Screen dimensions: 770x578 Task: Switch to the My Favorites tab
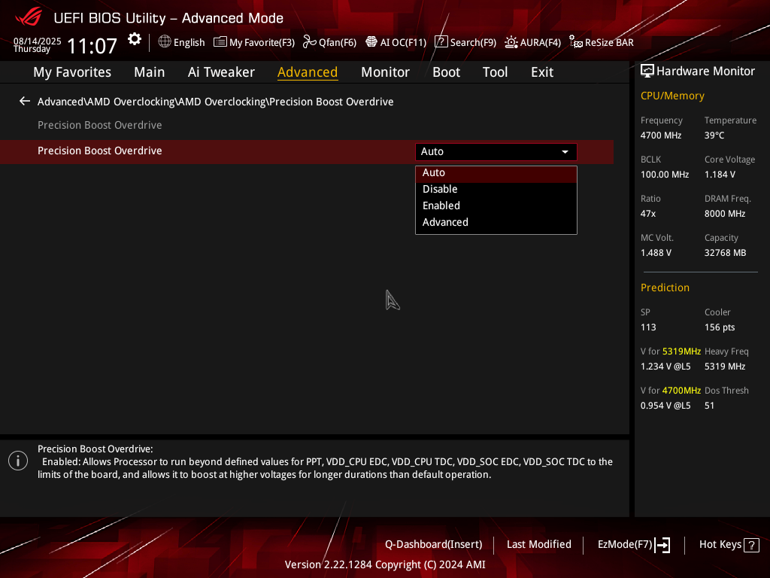pyautogui.click(x=72, y=72)
